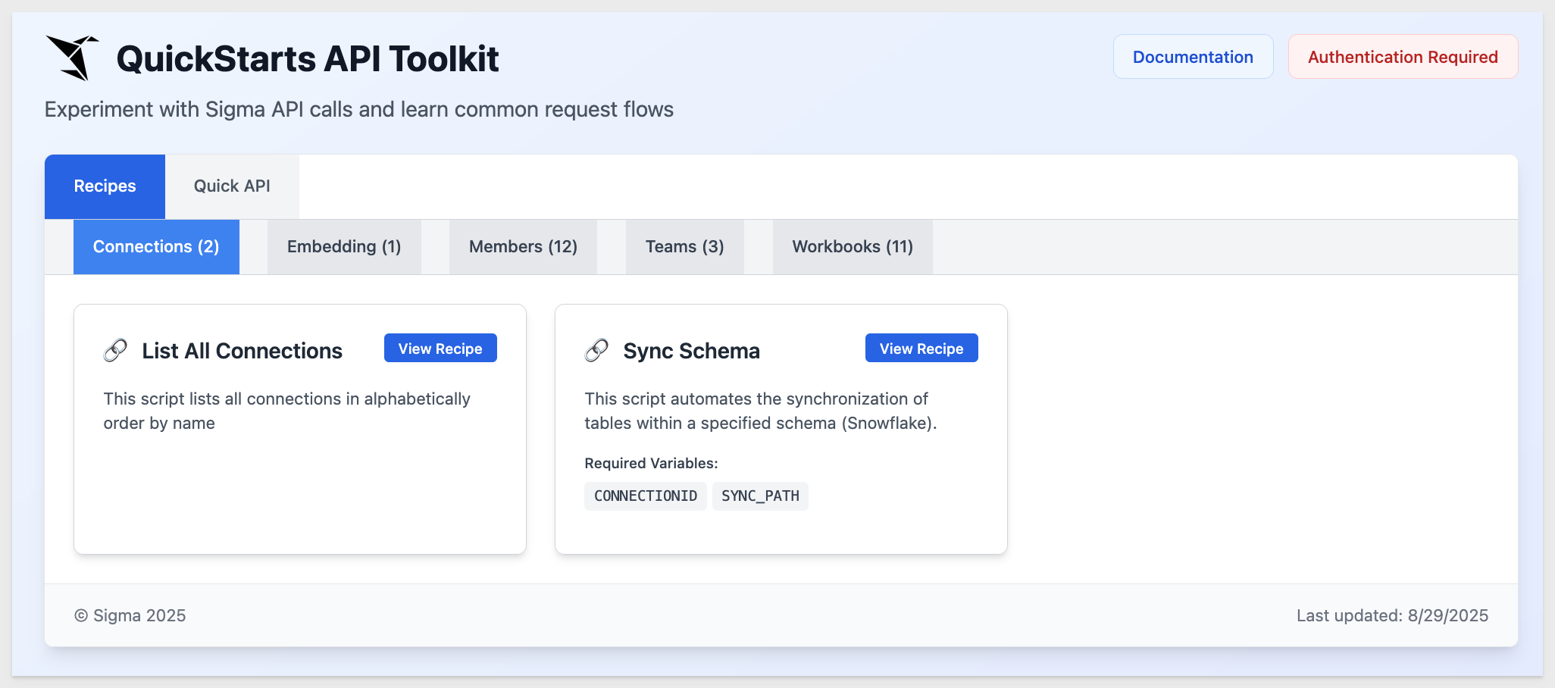The height and width of the screenshot is (688, 1555).
Task: Click the link icon beside Sync Schema
Action: coord(596,351)
